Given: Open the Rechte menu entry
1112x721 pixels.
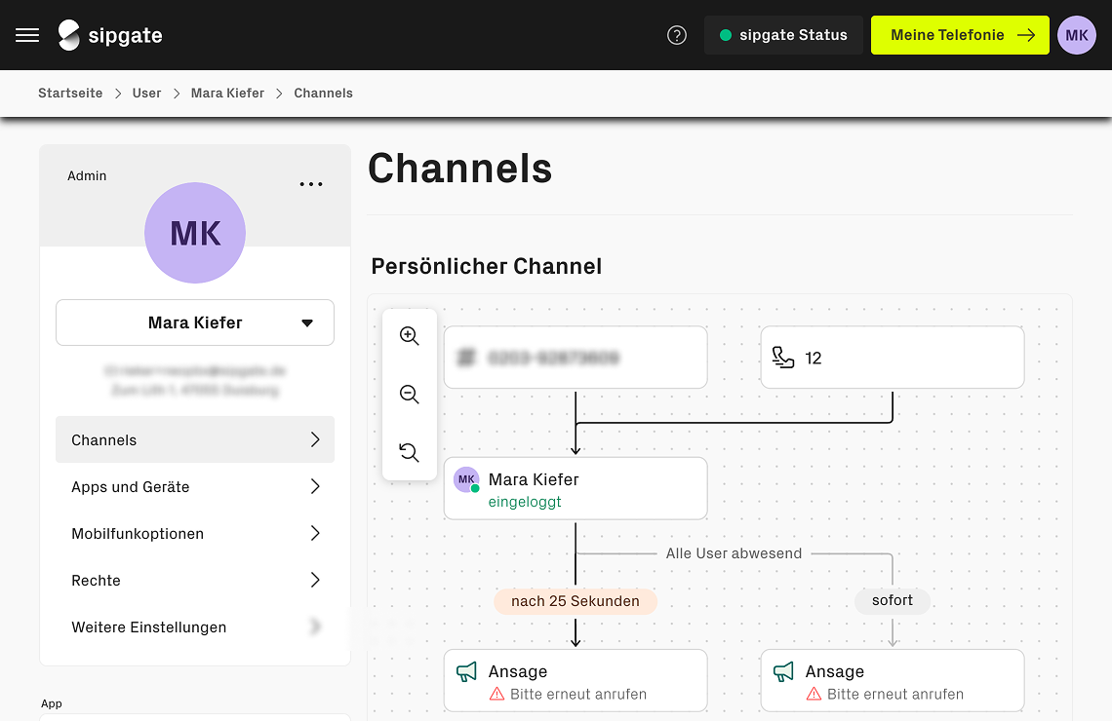Looking at the screenshot, I should coord(195,580).
